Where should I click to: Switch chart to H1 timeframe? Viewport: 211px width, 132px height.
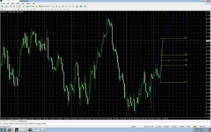point(55,9)
